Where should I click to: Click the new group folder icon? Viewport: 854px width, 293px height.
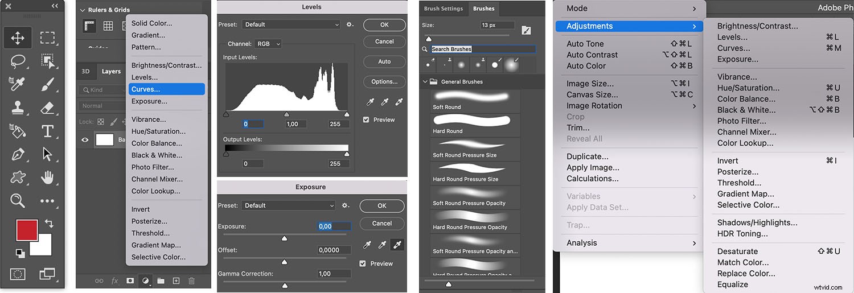point(161,280)
